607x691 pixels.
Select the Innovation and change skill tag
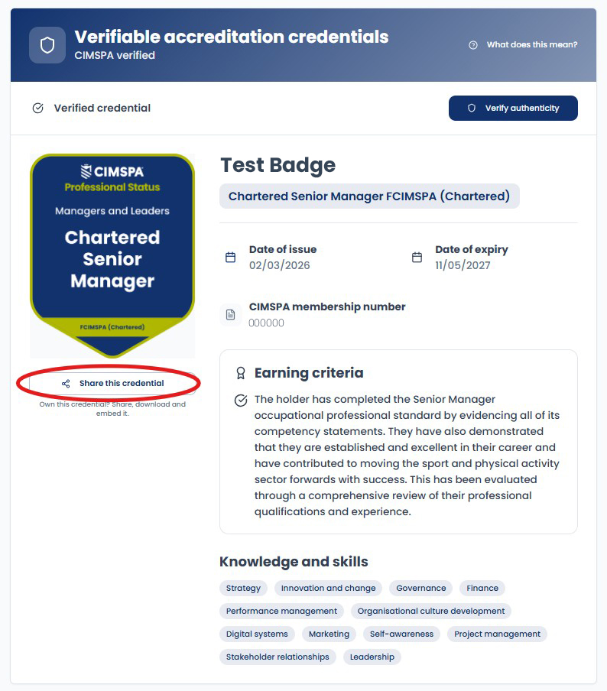pos(329,588)
